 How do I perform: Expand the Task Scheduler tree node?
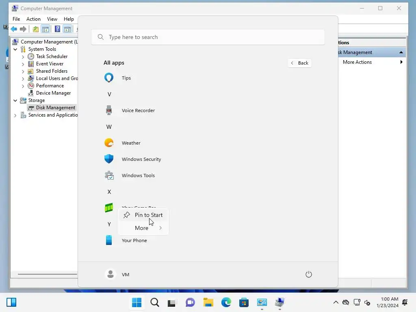23,56
